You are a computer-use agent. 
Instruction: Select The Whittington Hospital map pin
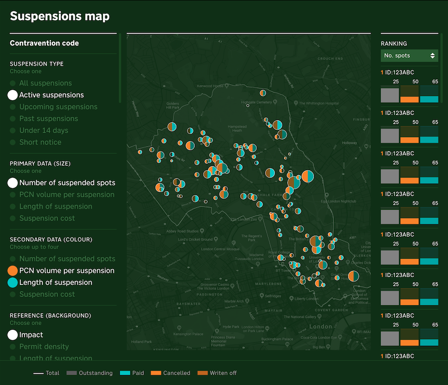(x=296, y=103)
